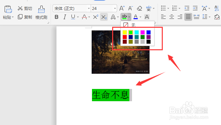
Task: Open the font group dialog launcher
Action: pos(155,22)
